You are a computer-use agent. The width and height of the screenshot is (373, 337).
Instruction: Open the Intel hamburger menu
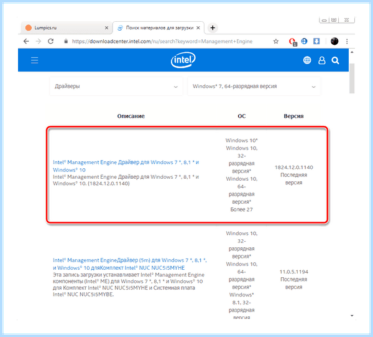tap(34, 60)
